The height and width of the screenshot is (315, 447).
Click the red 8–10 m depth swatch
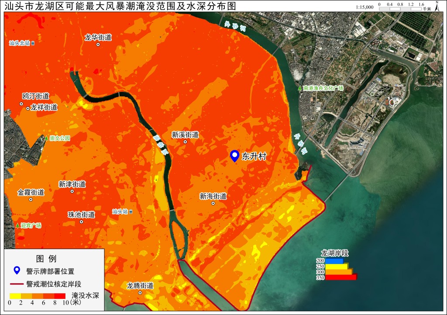[x=60, y=296]
